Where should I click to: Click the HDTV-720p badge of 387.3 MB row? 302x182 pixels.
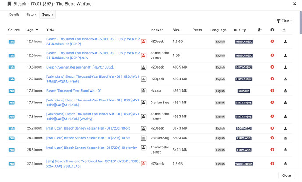click(244, 129)
